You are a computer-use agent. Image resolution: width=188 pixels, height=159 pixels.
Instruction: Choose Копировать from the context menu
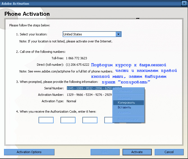126,103
